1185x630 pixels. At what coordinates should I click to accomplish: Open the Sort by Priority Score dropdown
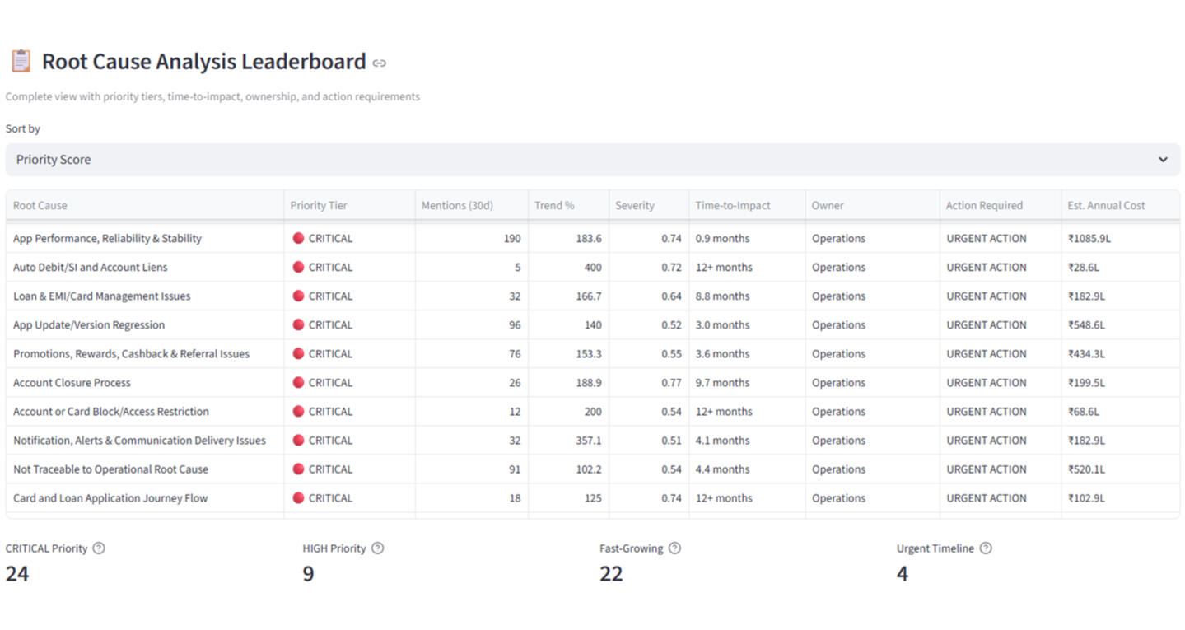tap(592, 160)
